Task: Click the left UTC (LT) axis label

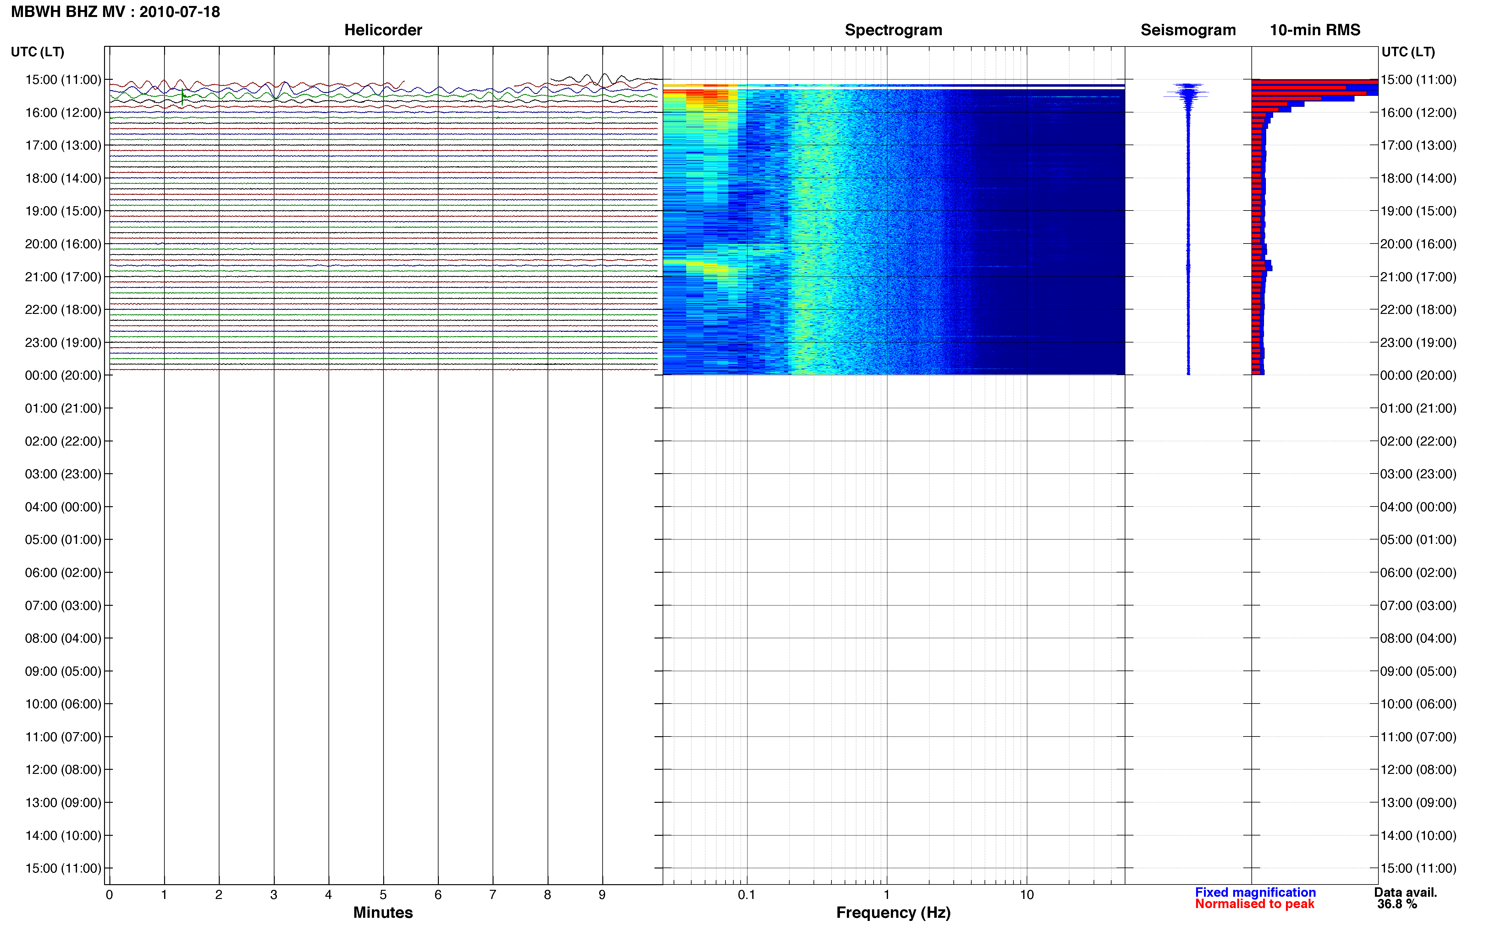Action: pyautogui.click(x=38, y=52)
